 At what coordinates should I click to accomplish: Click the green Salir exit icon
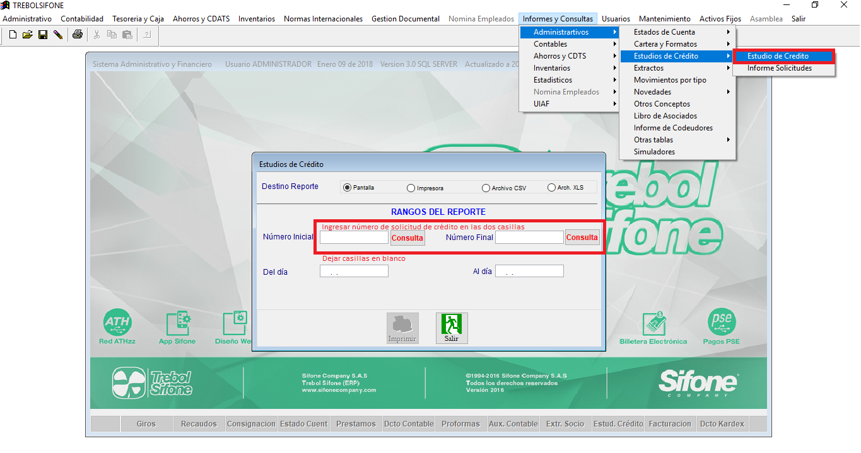(x=451, y=328)
